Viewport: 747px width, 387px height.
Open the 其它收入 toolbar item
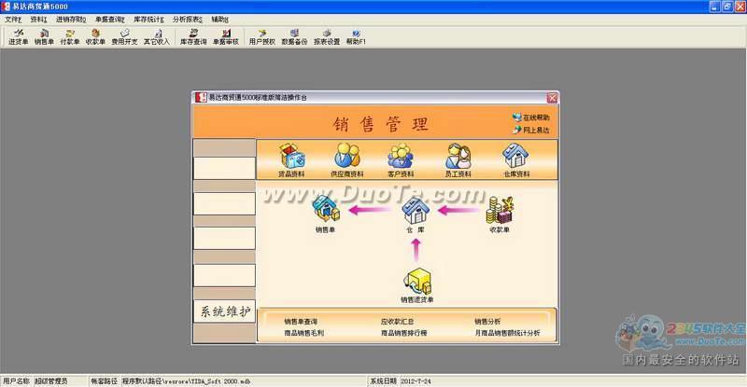pyautogui.click(x=157, y=36)
